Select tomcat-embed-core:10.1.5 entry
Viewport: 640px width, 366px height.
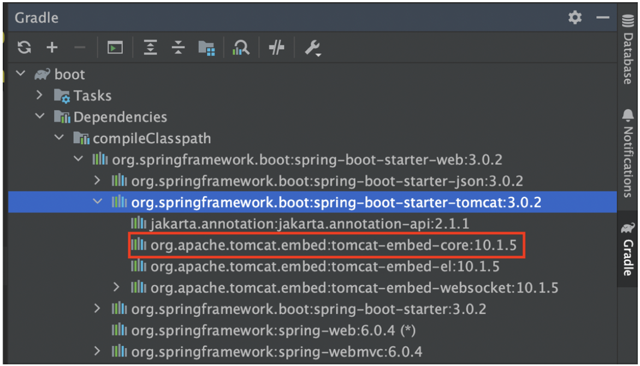(x=313, y=245)
